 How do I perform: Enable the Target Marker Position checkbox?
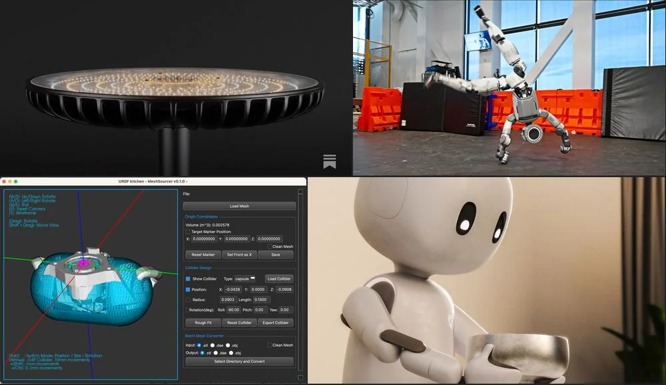[188, 231]
